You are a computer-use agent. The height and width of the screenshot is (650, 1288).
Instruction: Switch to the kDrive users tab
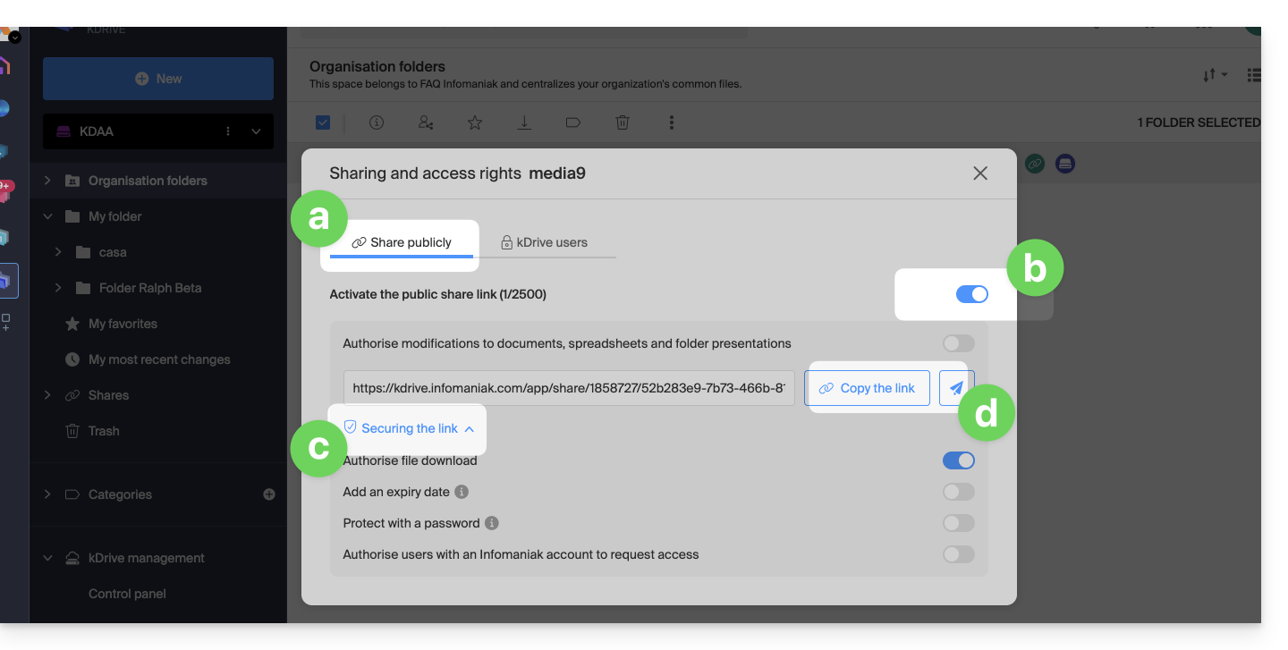544,242
